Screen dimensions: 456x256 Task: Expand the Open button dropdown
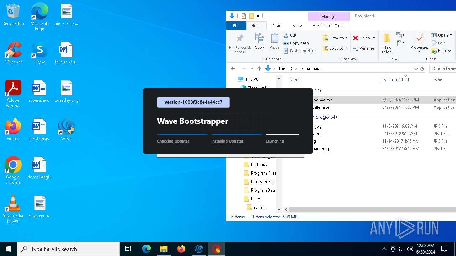coord(451,35)
